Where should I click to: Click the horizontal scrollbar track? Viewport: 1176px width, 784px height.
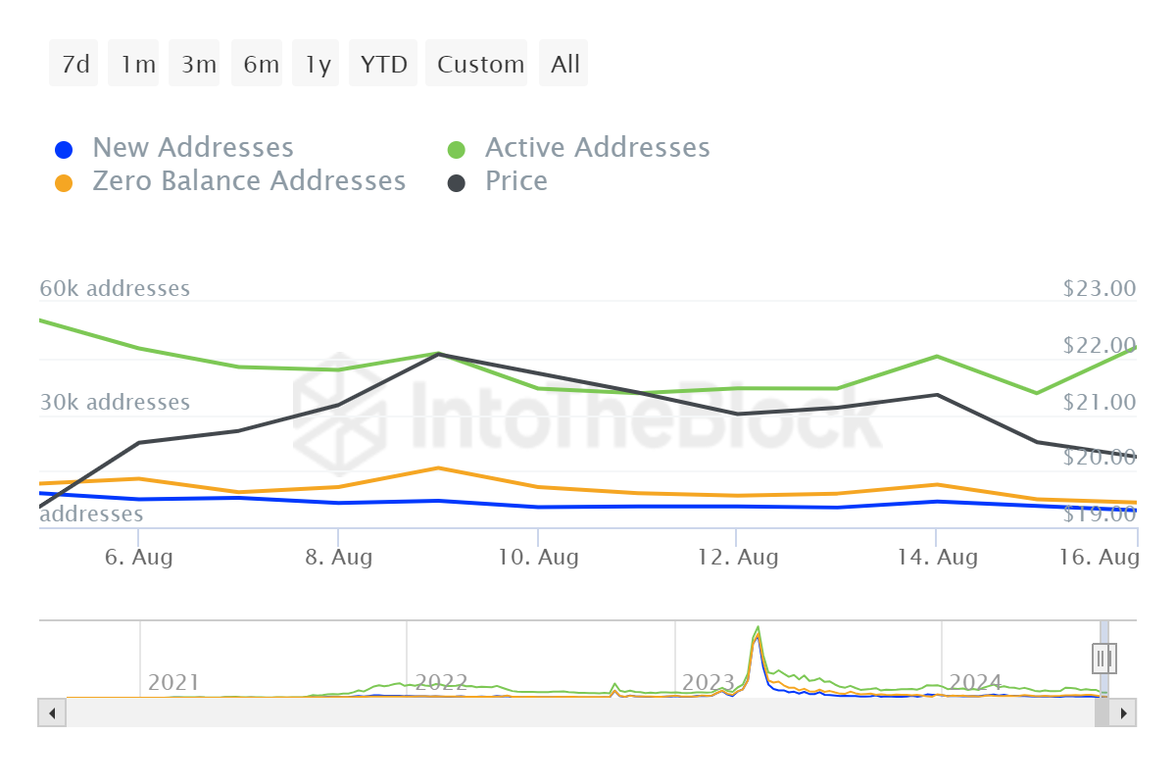[578, 712]
